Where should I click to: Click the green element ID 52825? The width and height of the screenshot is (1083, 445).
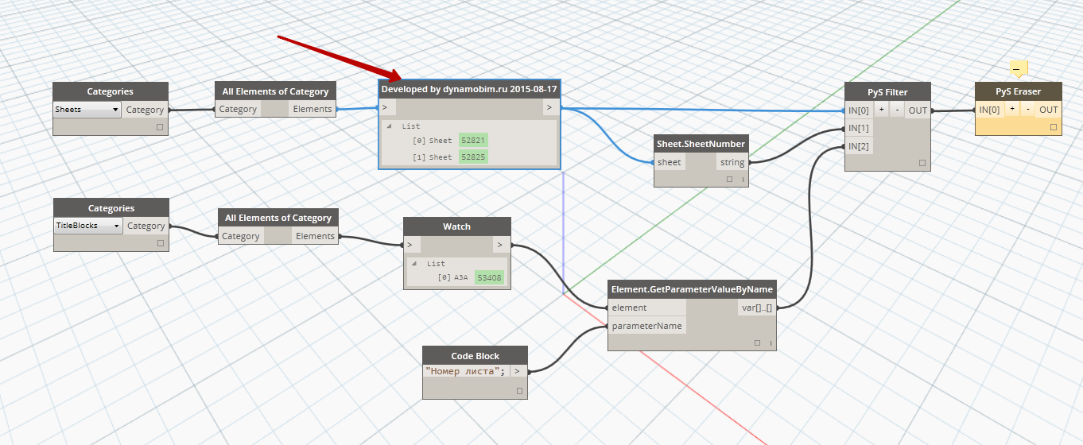point(473,157)
